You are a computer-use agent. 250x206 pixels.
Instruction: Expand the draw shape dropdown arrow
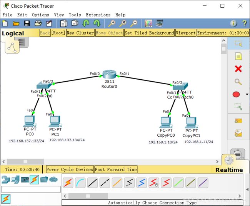[247, 94]
